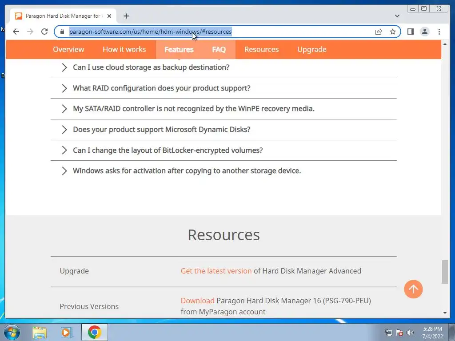
Task: Click the Previous Versions row label
Action: click(89, 306)
